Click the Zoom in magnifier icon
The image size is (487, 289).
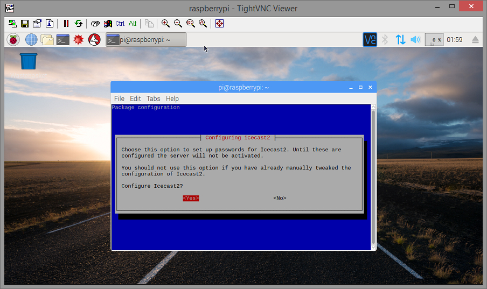[165, 24]
